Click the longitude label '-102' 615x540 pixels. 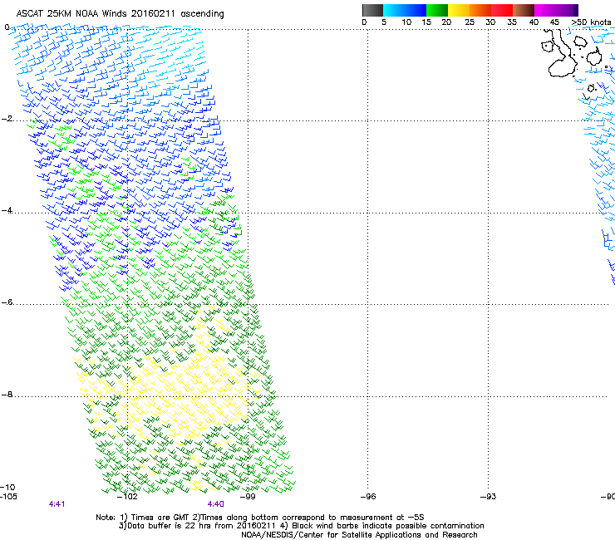[x=127, y=497]
